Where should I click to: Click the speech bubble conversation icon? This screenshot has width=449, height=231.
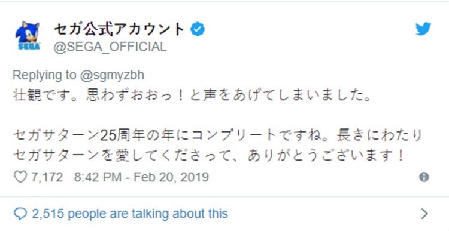point(20,214)
